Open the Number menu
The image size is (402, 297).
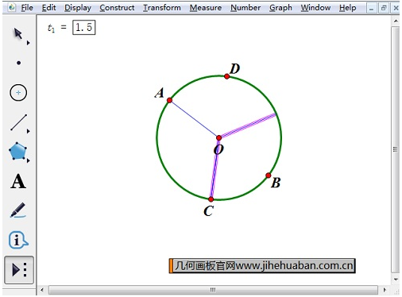245,8
